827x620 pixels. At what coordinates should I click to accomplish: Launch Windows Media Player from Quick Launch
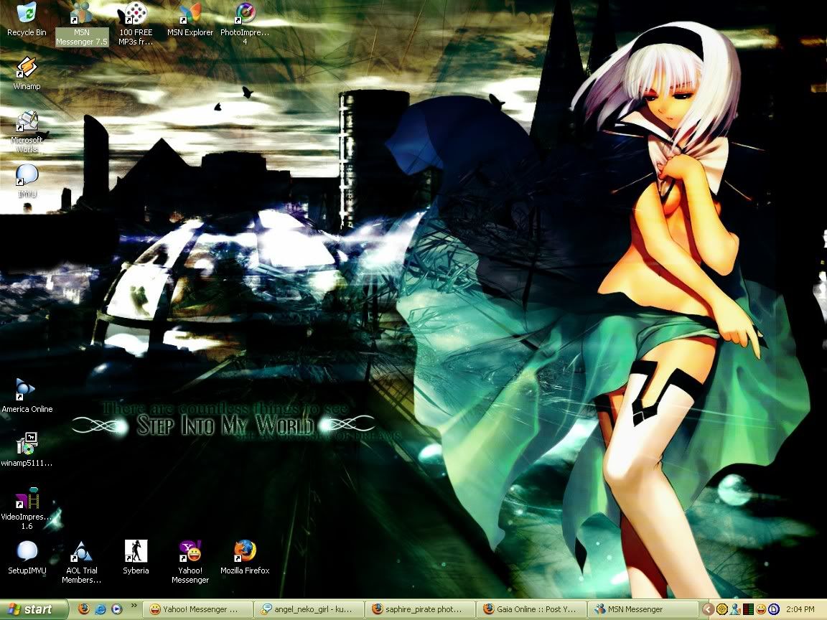[116, 609]
